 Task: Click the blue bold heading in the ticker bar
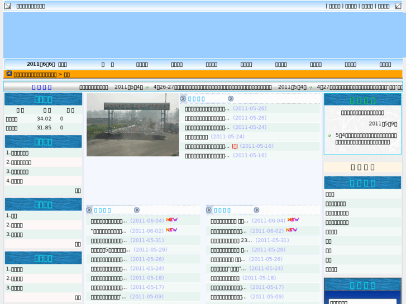(x=42, y=87)
